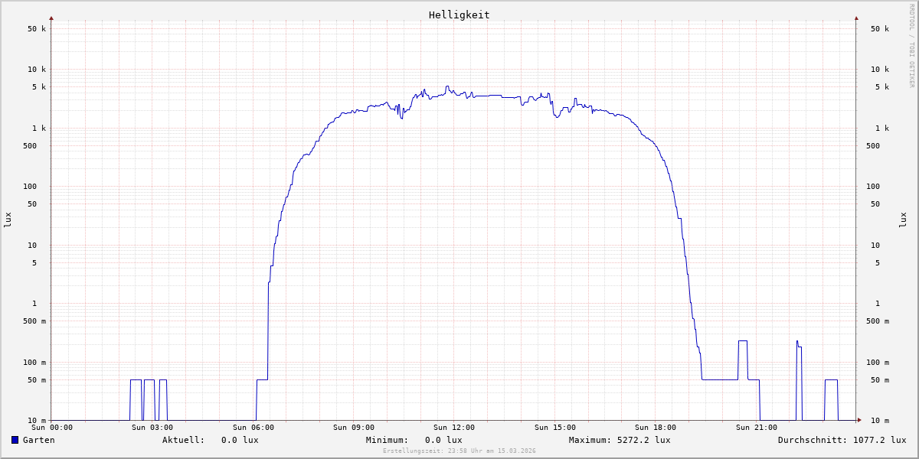919x459 pixels.
Task: Click the 50 k label on right axis
Action: pos(879,29)
